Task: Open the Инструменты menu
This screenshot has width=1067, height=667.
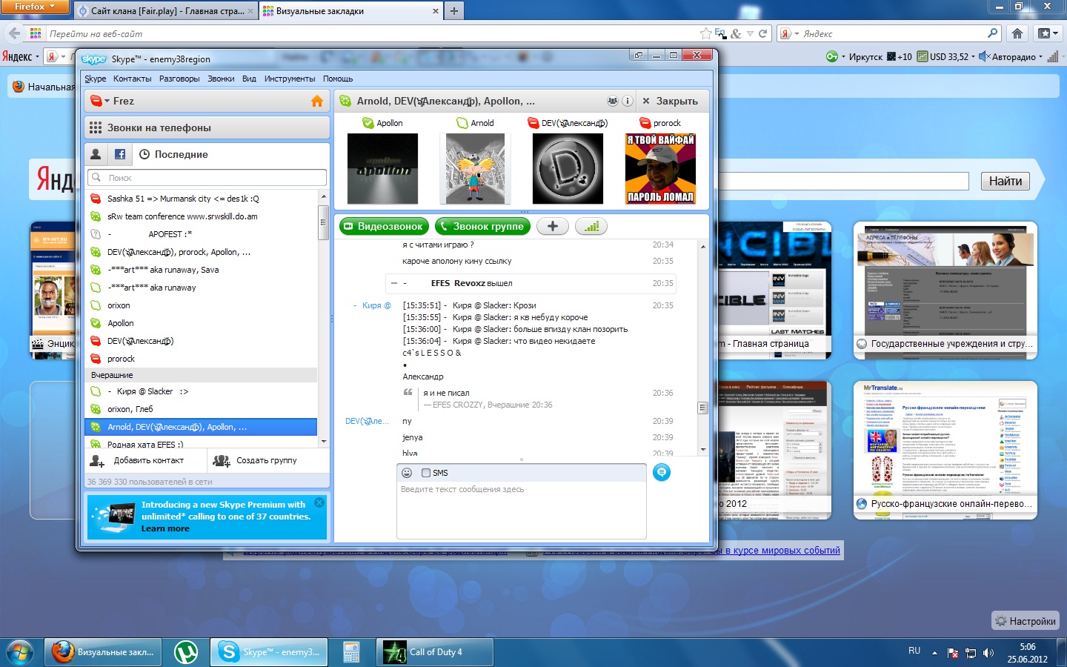Action: 289,79
